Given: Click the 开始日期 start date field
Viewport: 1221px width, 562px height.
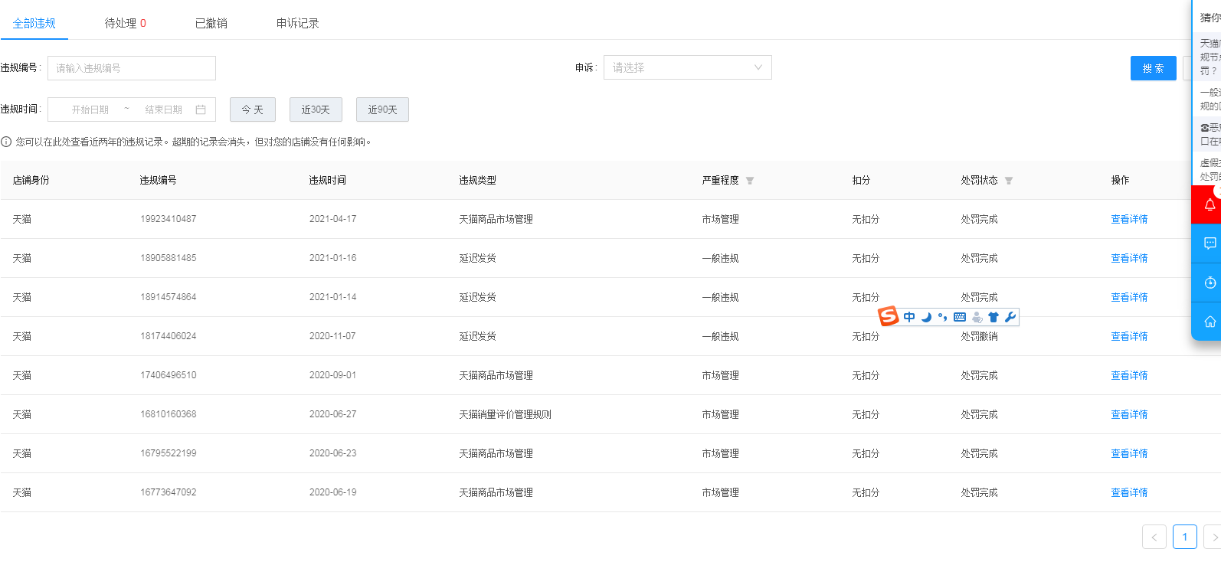Looking at the screenshot, I should 90,109.
